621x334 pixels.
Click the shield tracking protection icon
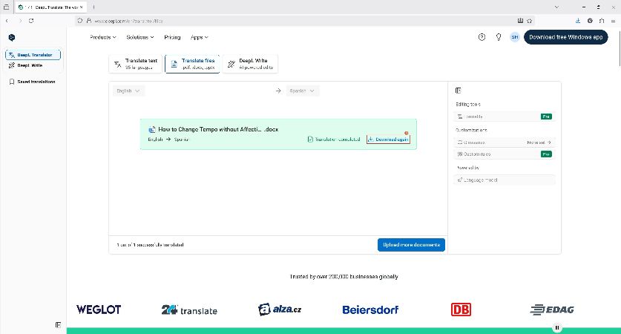coord(80,21)
